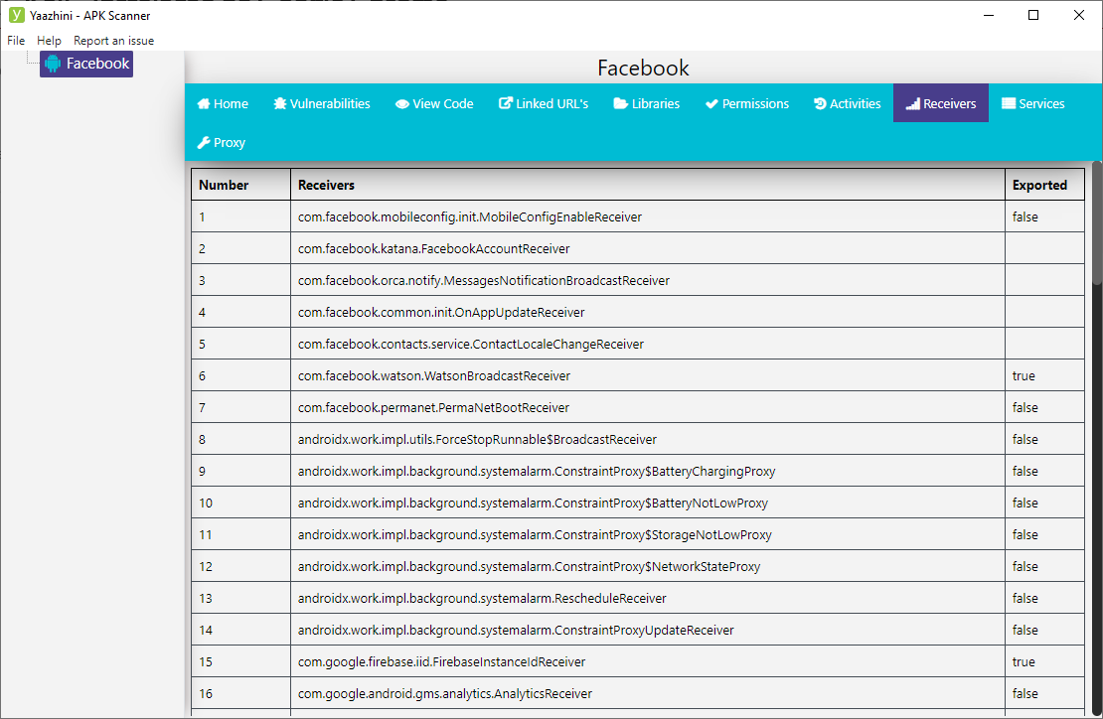Select FacebookAccountReceiver entry

point(434,249)
